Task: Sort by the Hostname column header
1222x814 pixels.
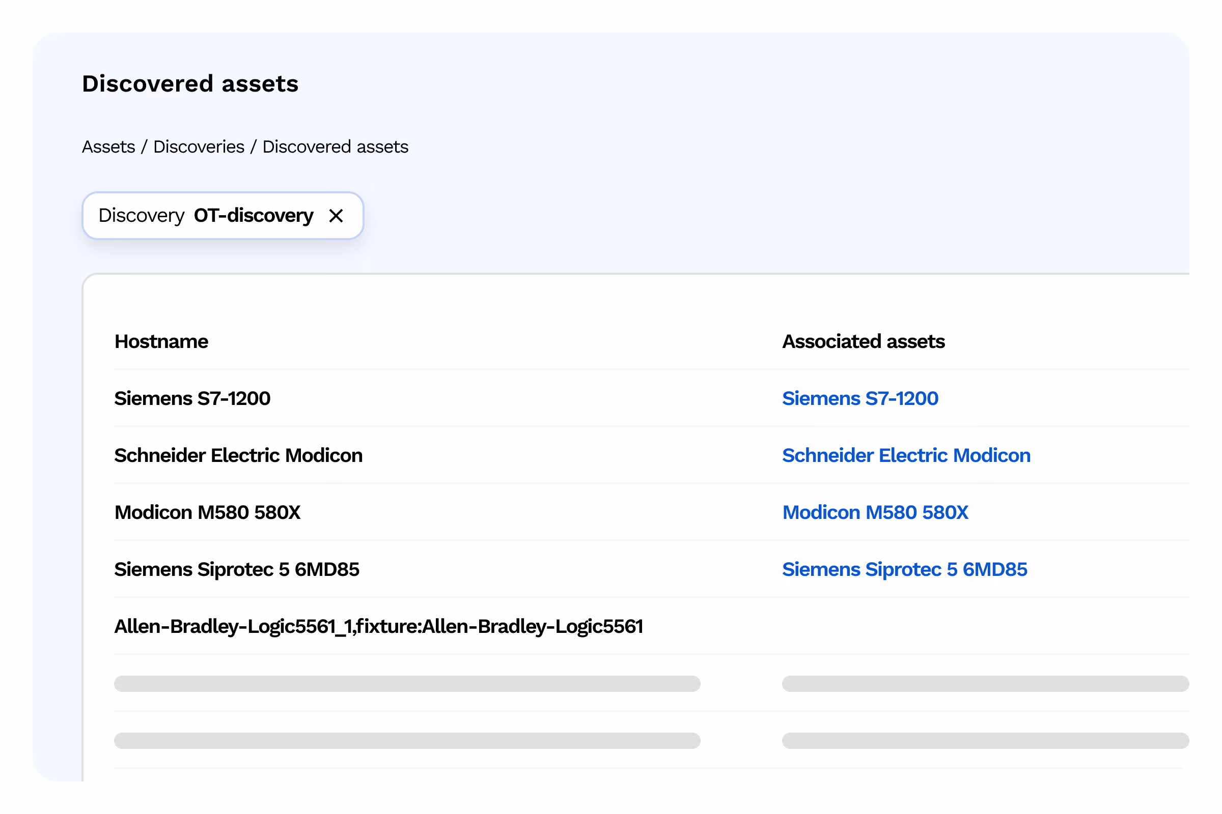Action: click(161, 341)
